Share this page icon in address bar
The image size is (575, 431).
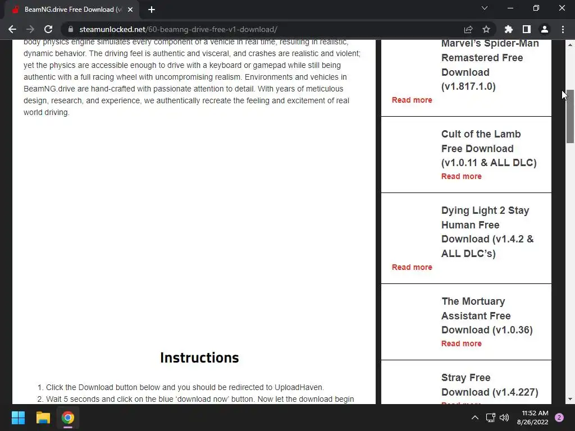tap(468, 29)
